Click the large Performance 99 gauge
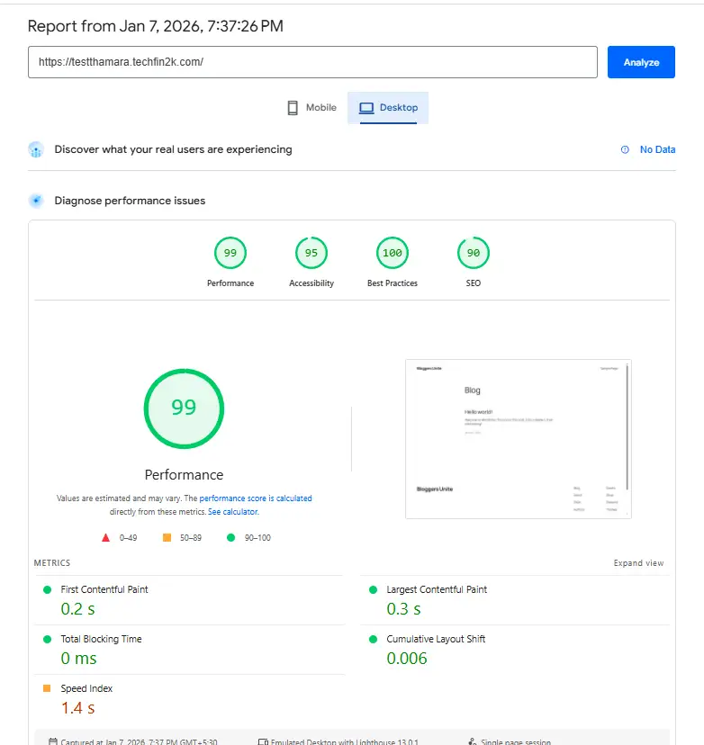704x745 pixels. (x=184, y=408)
